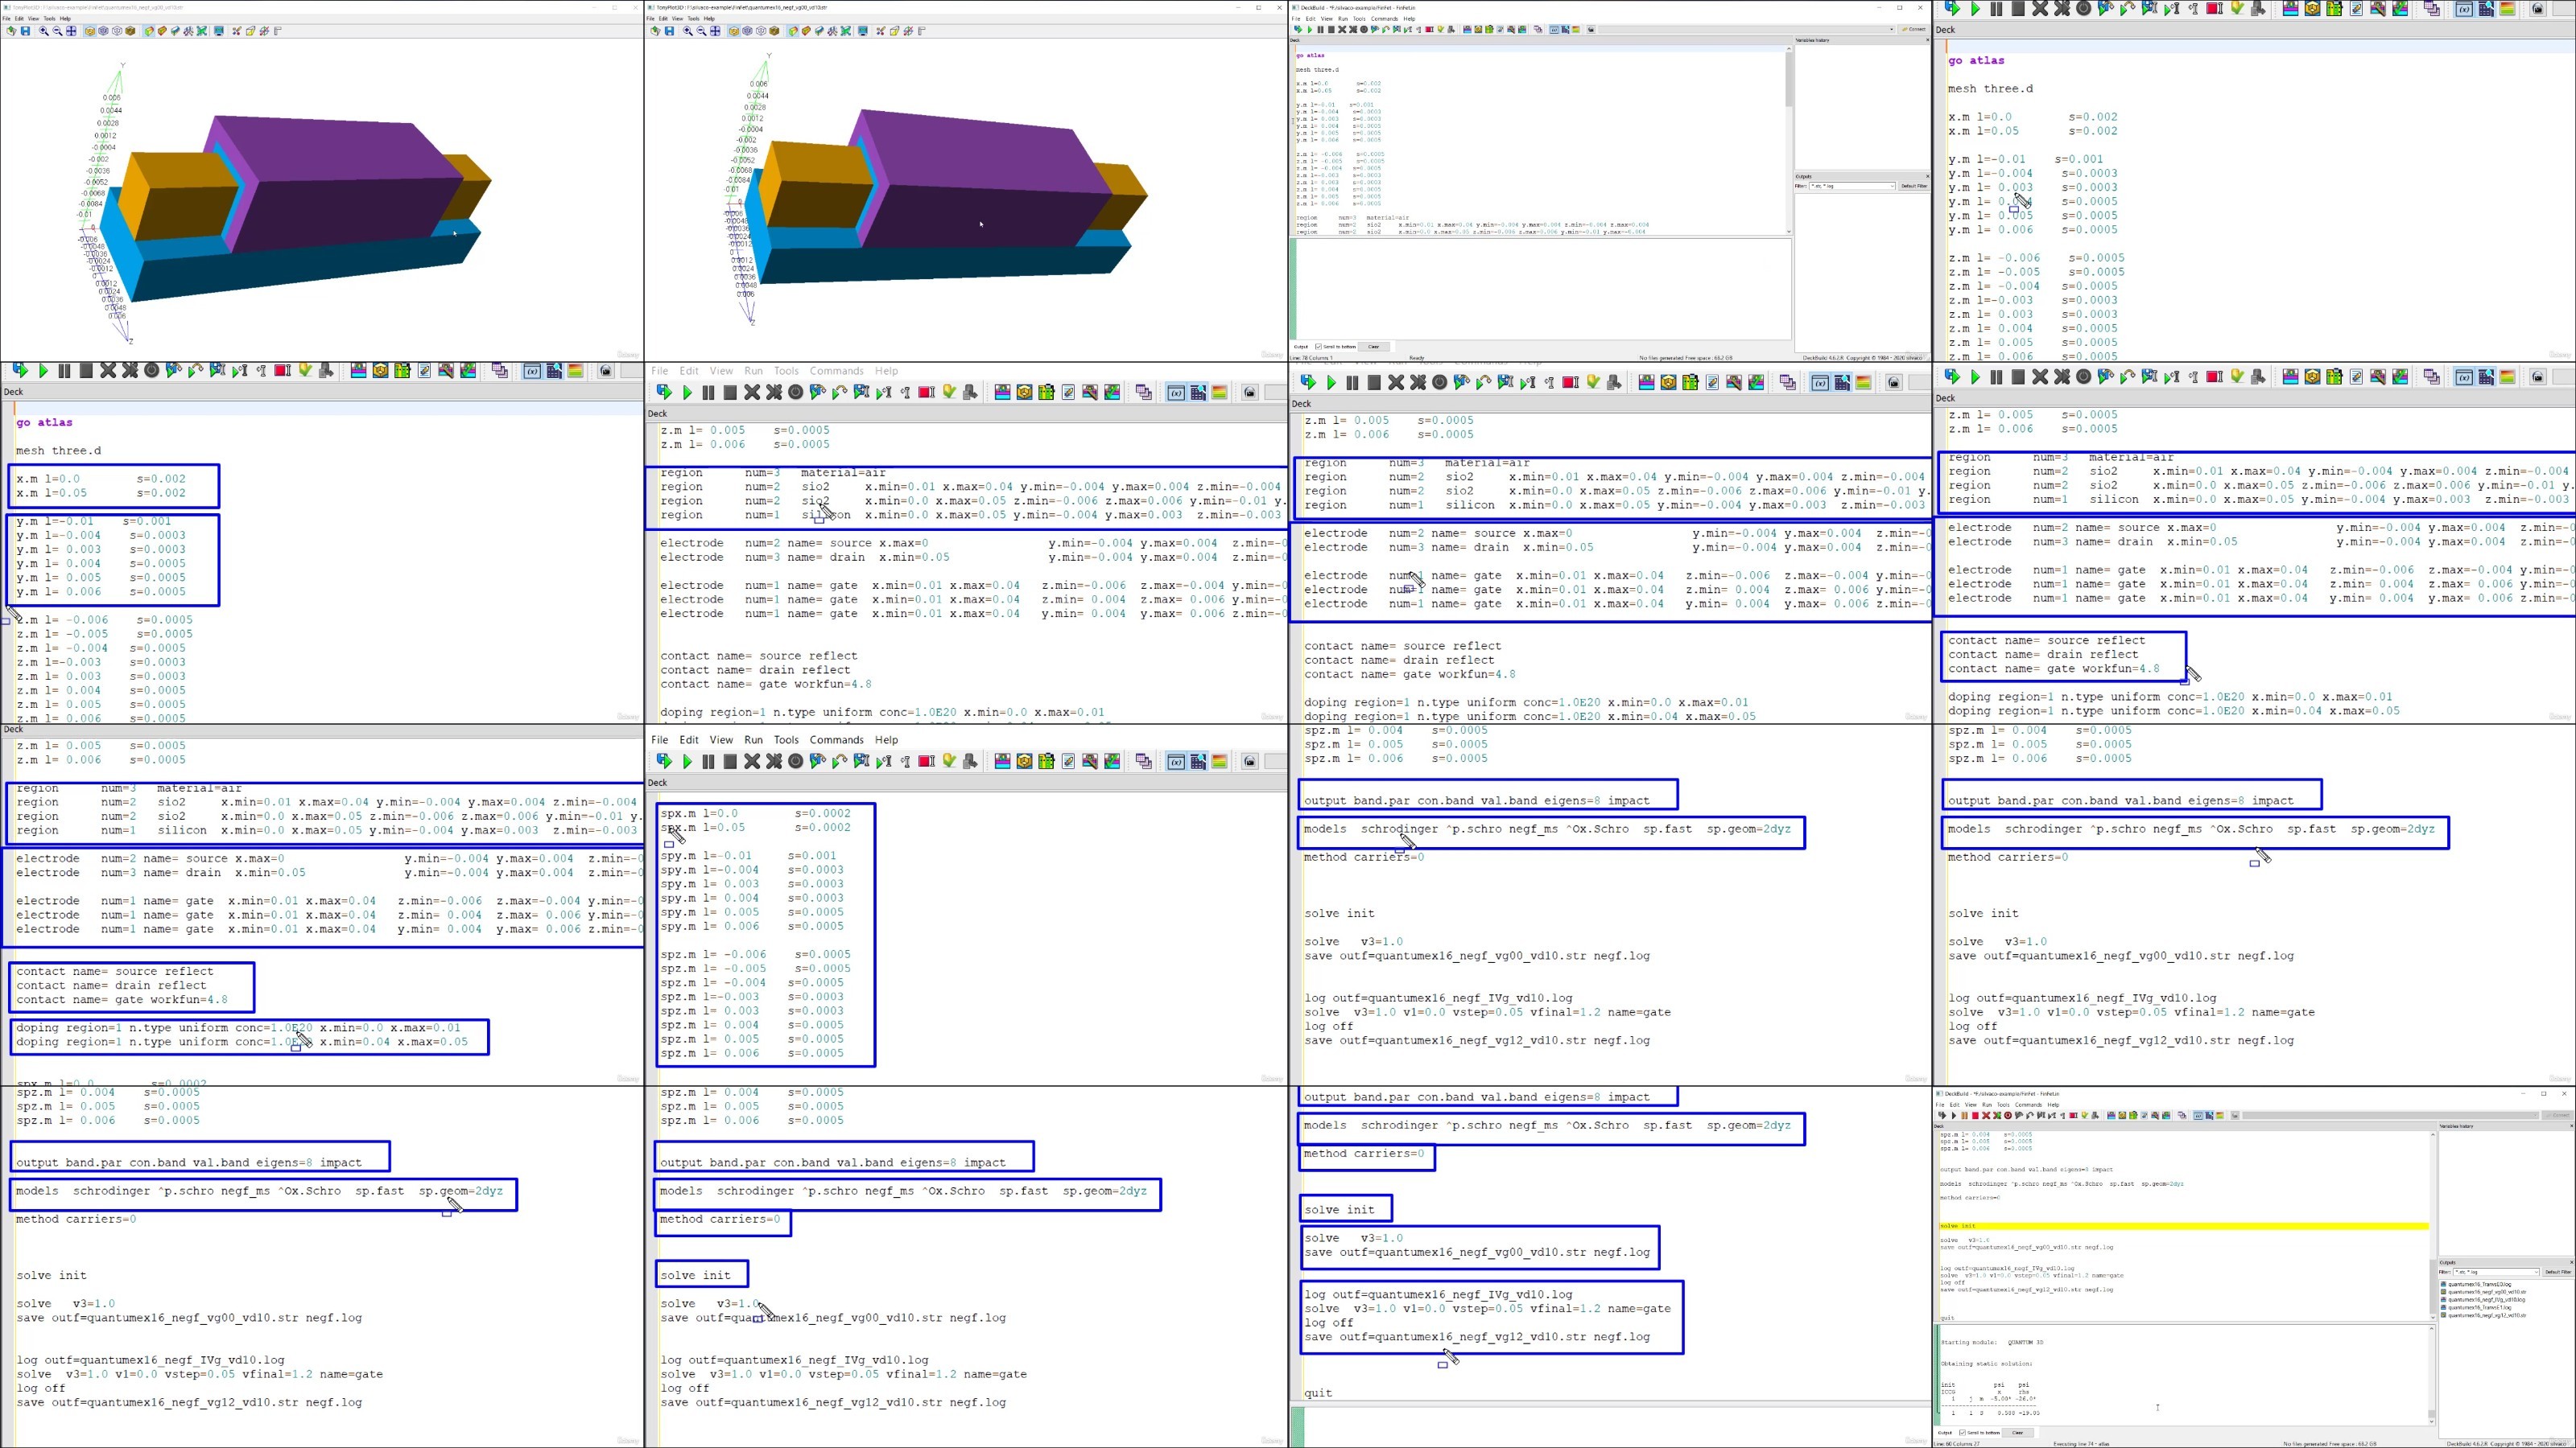Click Save icon in second TonyPlot3D window
The height and width of the screenshot is (1448, 2576).
[669, 31]
